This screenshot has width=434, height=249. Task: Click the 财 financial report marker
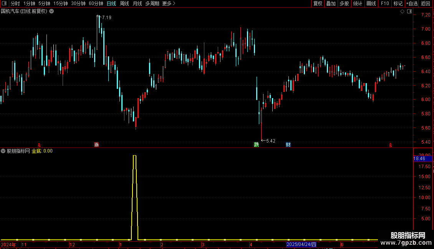tap(288, 145)
